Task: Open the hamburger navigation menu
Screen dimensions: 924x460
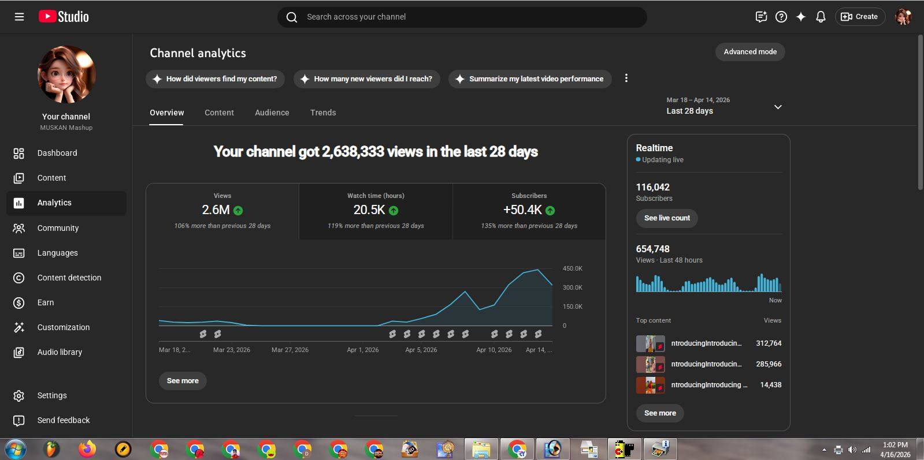Action: pos(19,17)
